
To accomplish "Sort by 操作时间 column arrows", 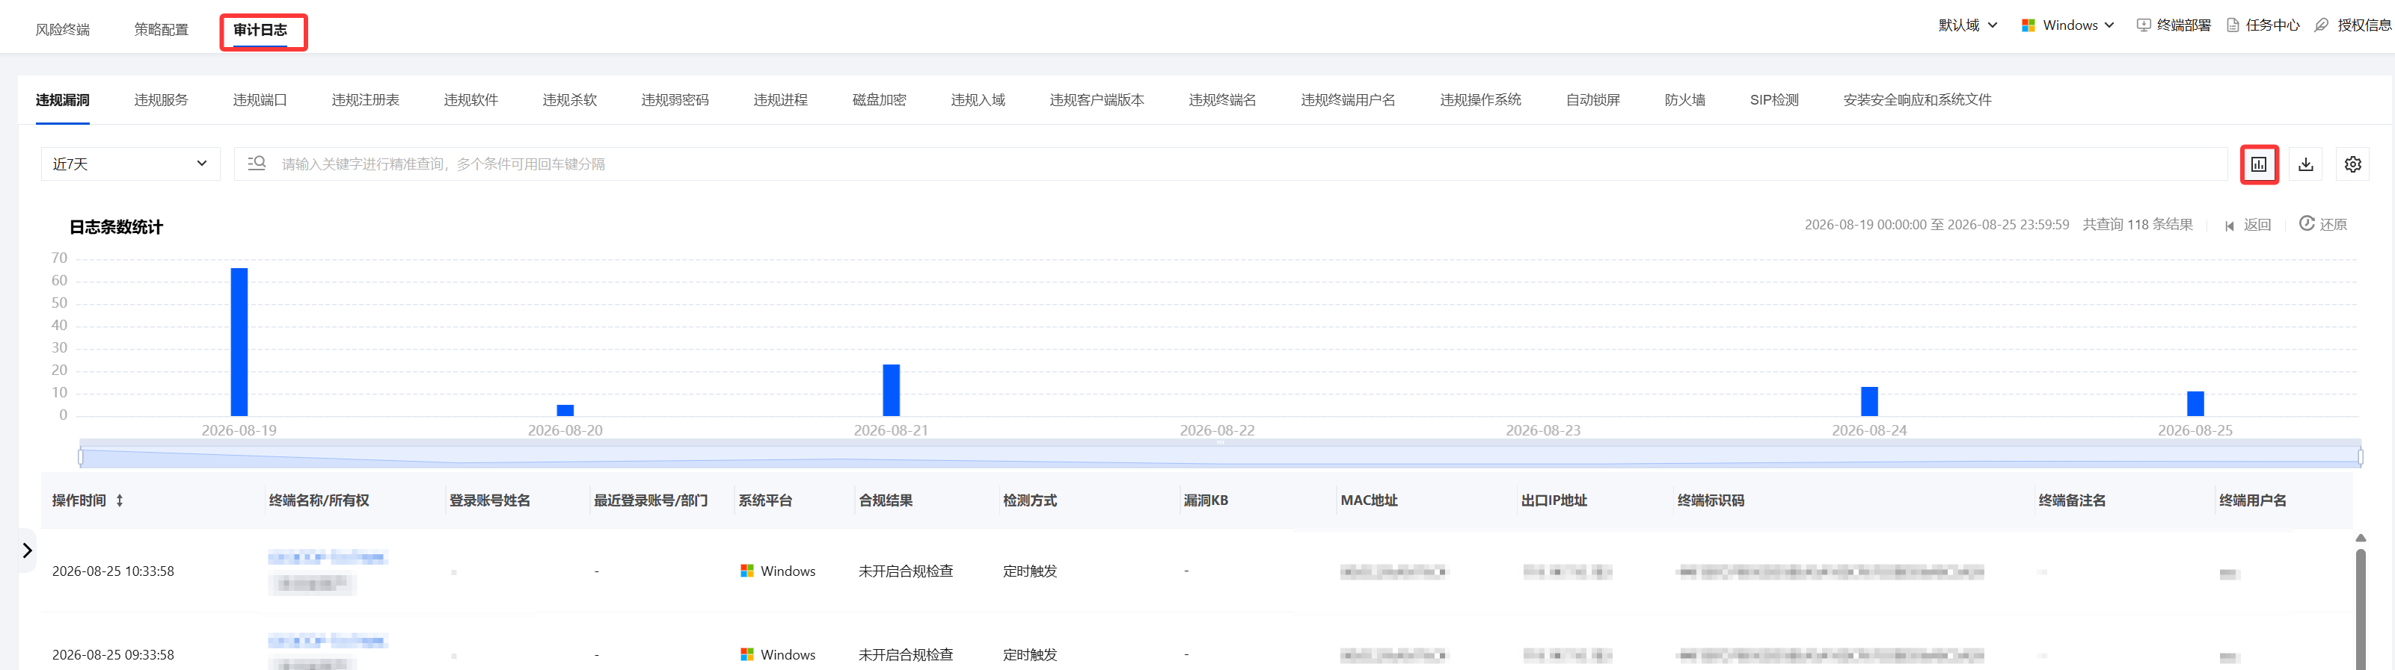I will [120, 500].
